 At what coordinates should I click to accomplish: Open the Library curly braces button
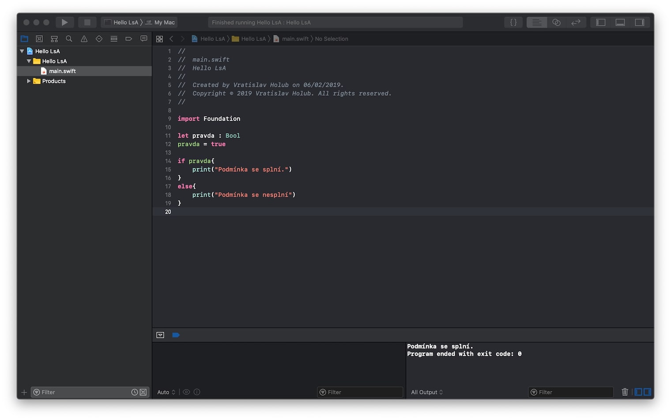(513, 22)
